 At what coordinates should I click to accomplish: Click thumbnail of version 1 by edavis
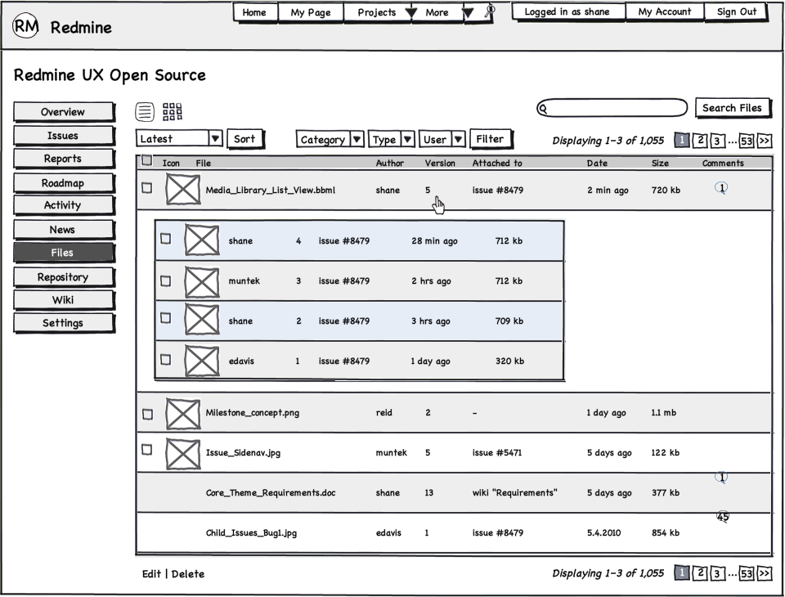click(202, 361)
